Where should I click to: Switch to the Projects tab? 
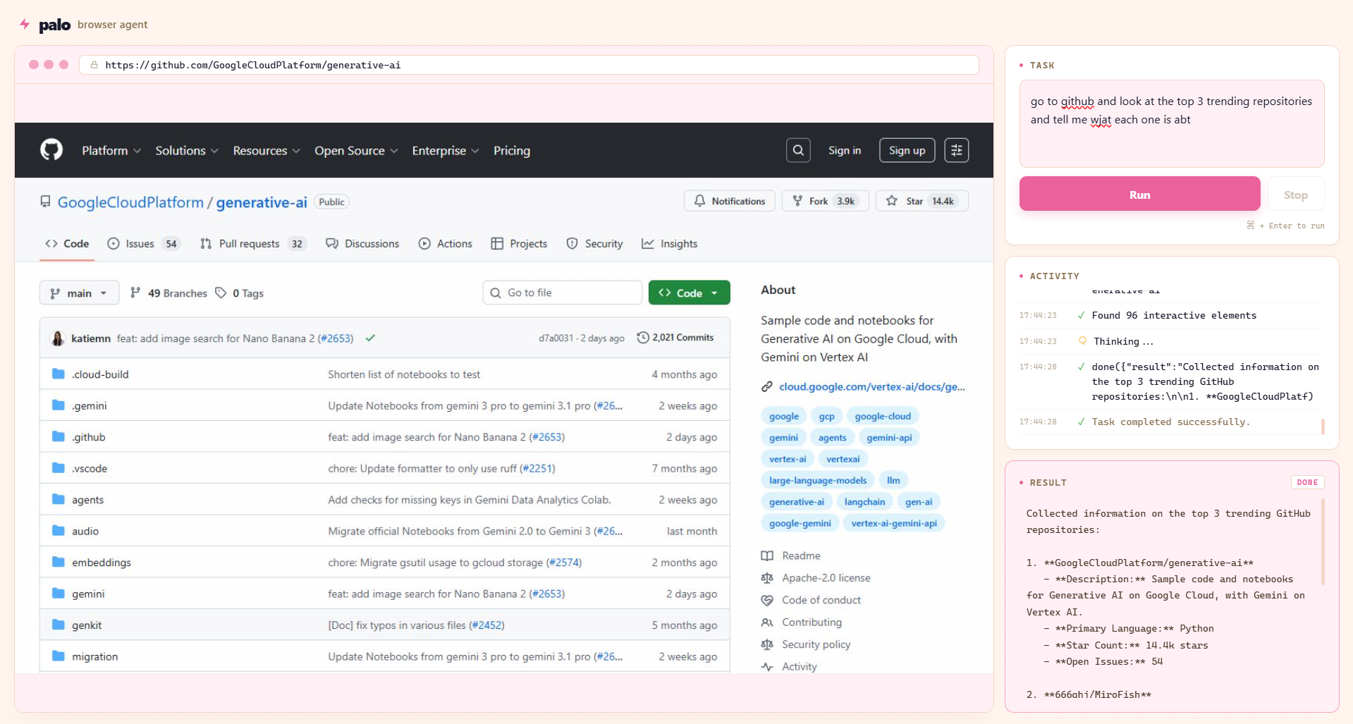pyautogui.click(x=519, y=243)
